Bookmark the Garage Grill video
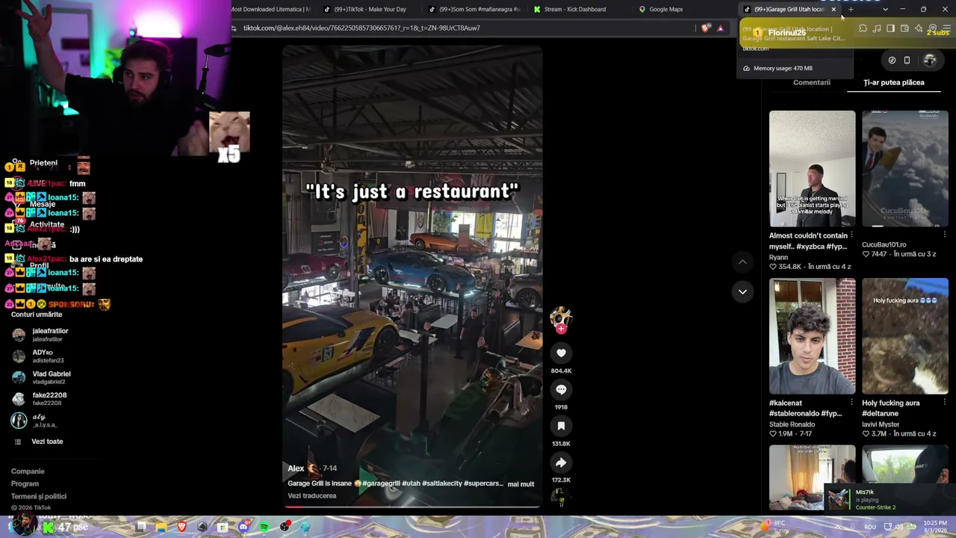956x538 pixels. pos(561,426)
